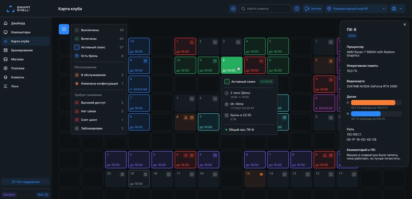
Task: Select Включены legend row
Action: [x=99, y=39]
